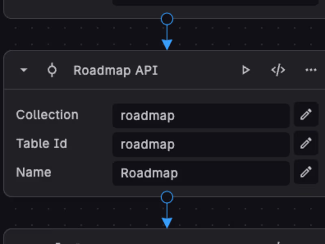
Task: Click the Name label
Action: click(34, 172)
